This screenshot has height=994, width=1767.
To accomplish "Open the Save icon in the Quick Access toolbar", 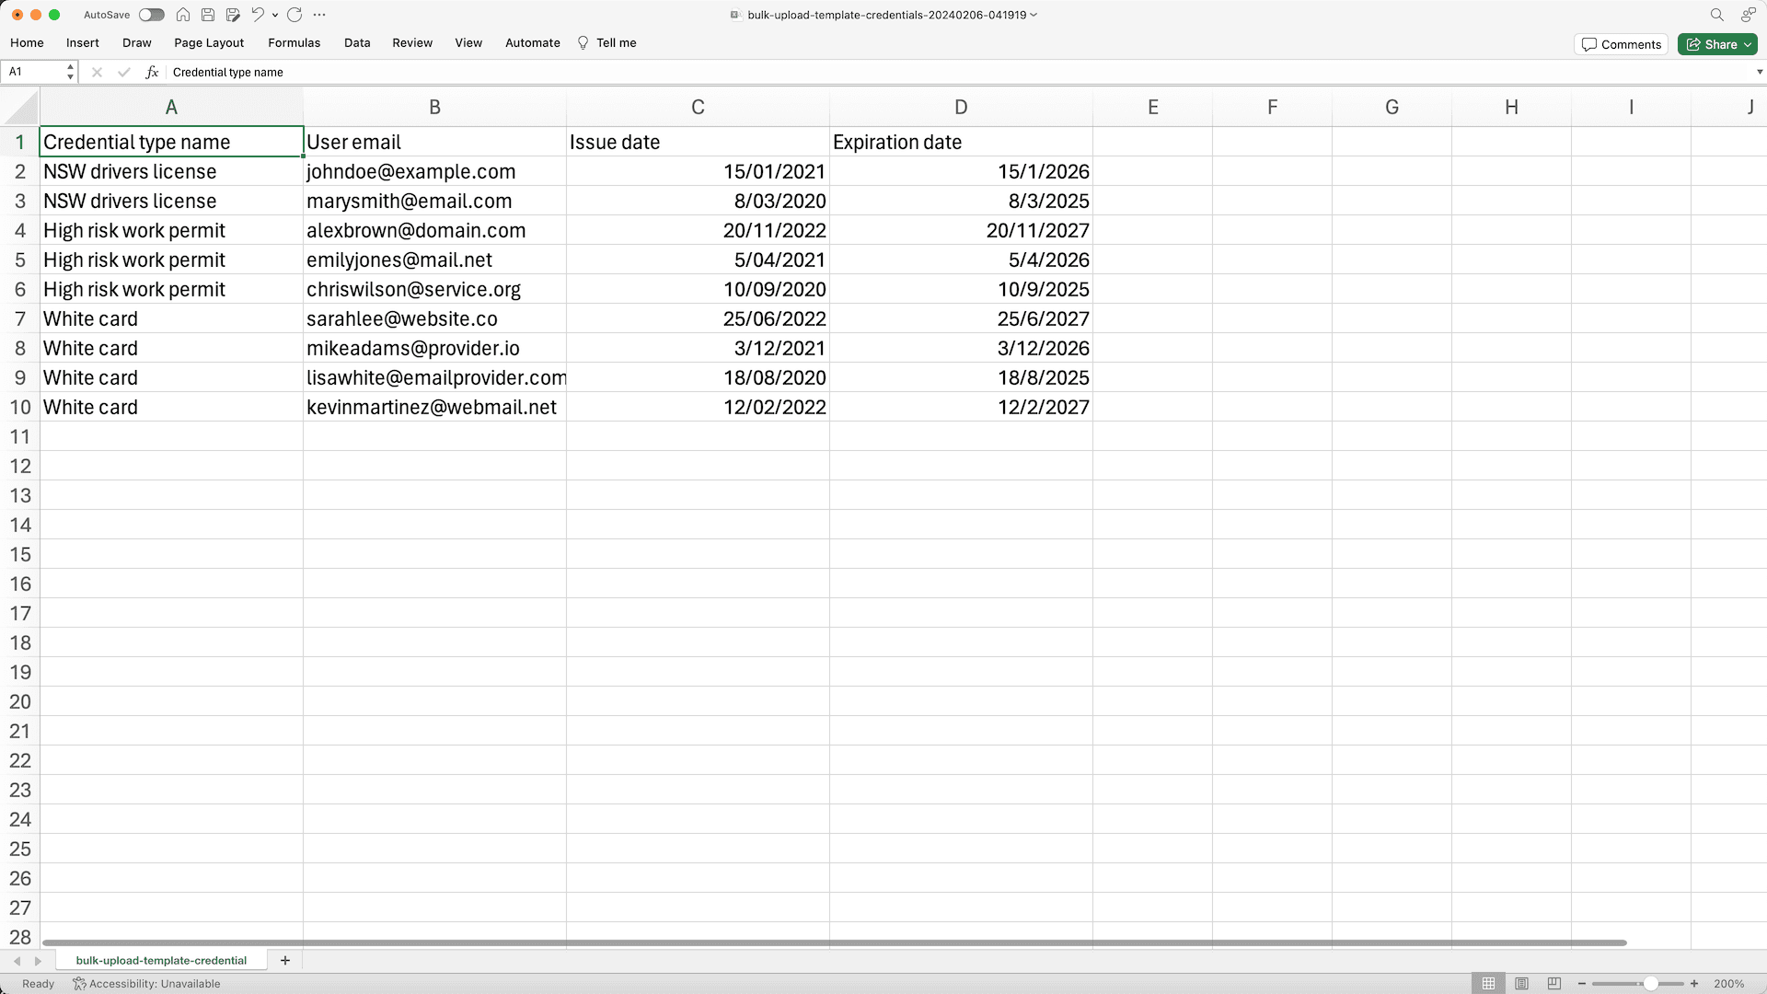I will click(207, 15).
